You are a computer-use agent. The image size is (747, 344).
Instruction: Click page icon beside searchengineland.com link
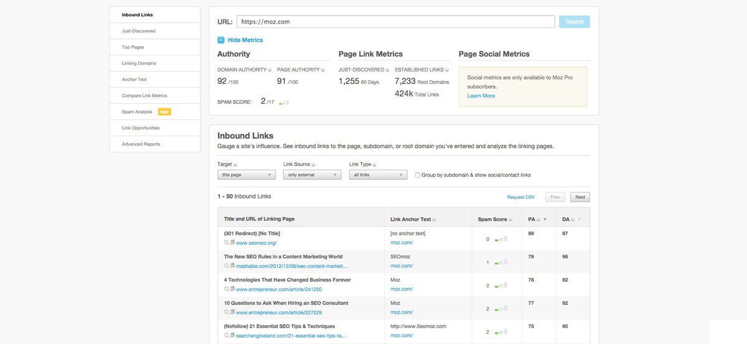click(233, 335)
